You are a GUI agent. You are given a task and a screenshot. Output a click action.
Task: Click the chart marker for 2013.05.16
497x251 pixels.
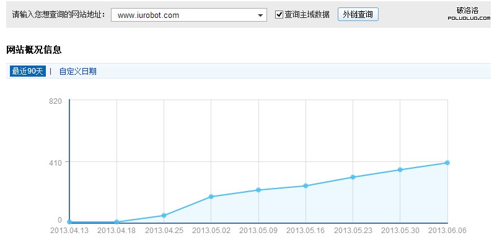[x=306, y=185]
